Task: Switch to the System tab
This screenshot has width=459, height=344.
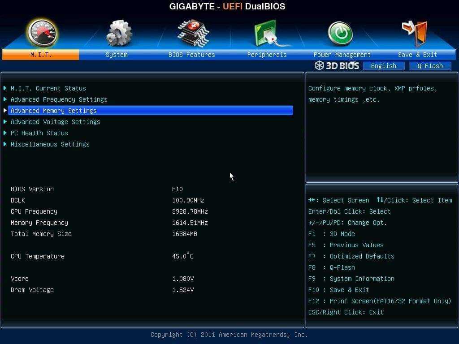Action: (x=117, y=55)
